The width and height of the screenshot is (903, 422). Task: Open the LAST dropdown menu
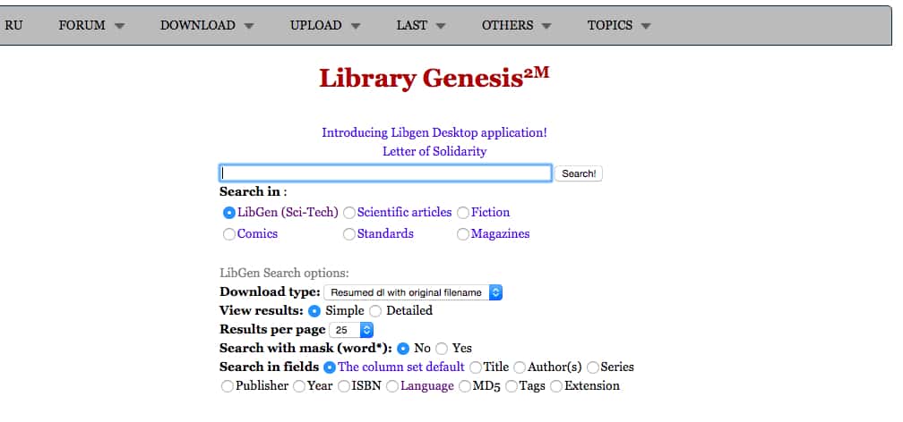point(421,26)
